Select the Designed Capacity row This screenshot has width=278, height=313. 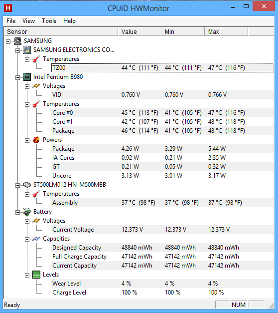click(x=162, y=248)
